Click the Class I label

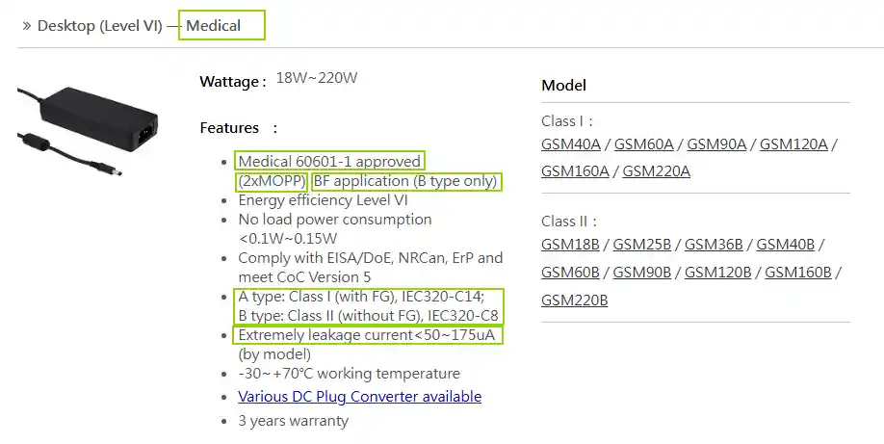coord(566,121)
